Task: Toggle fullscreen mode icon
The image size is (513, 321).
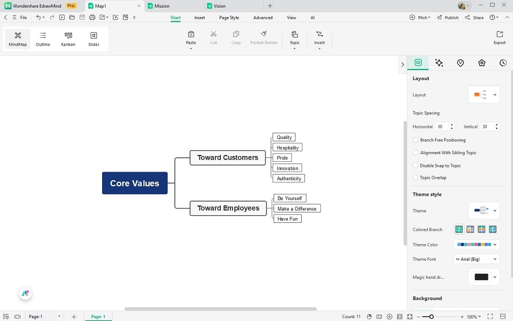Action: (x=490, y=316)
